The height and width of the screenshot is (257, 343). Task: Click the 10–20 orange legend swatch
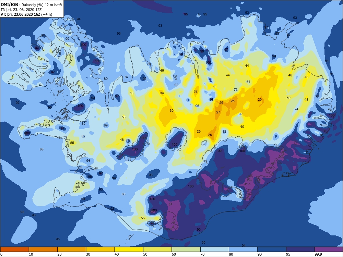43,249
